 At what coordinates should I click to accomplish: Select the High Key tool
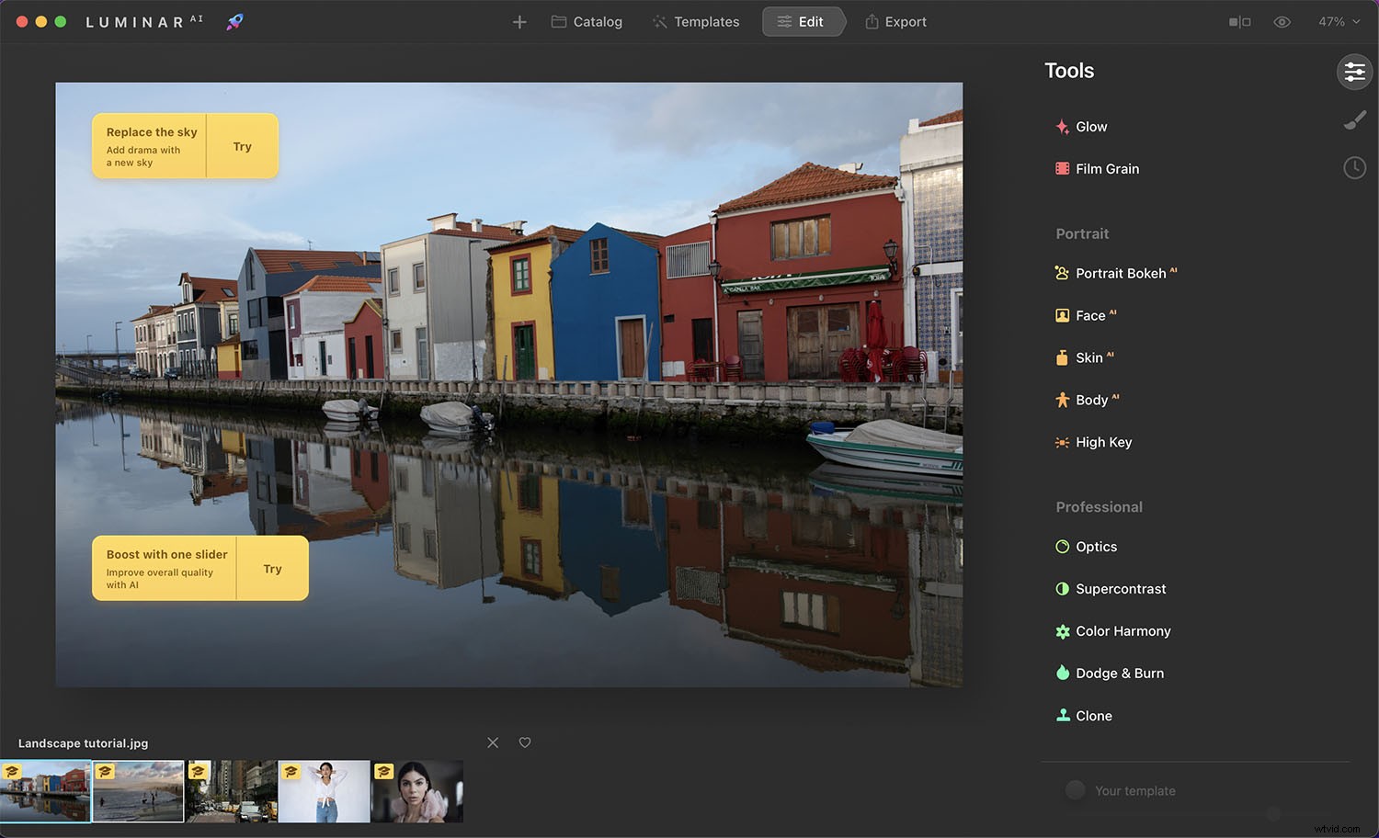tap(1104, 442)
